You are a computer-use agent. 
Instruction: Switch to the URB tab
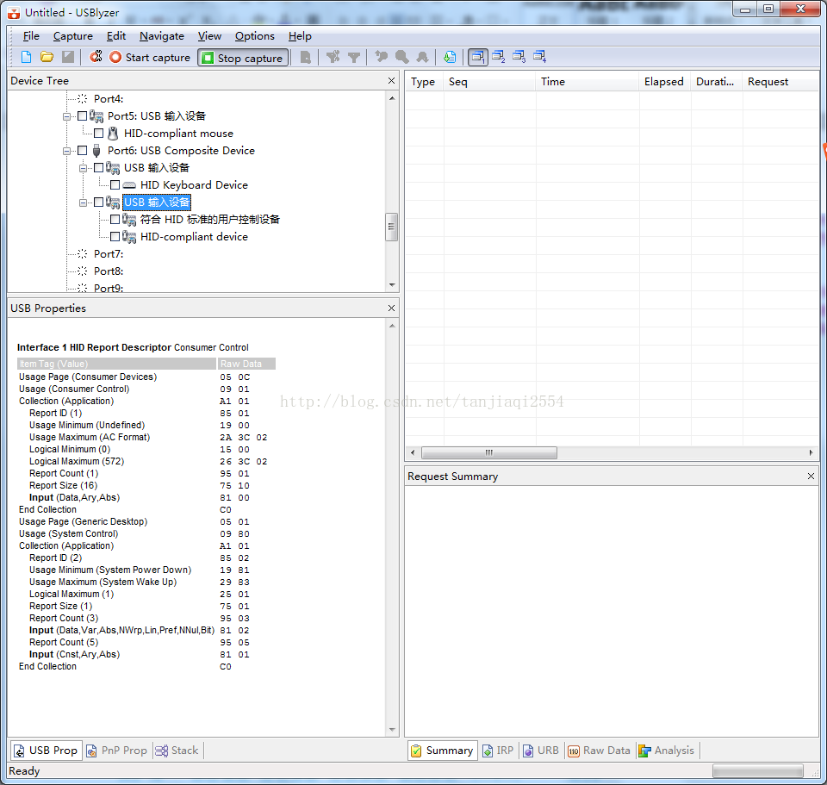pos(541,751)
